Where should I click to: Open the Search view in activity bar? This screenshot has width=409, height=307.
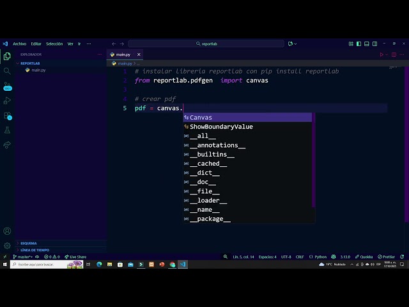(7, 71)
